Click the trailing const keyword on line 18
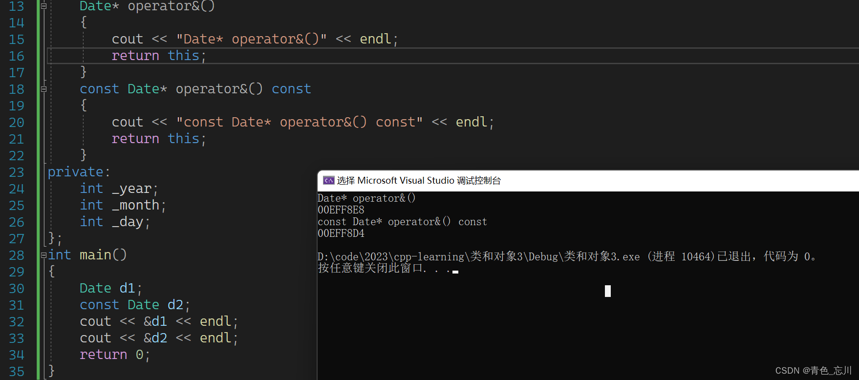The width and height of the screenshot is (859, 380). [291, 89]
